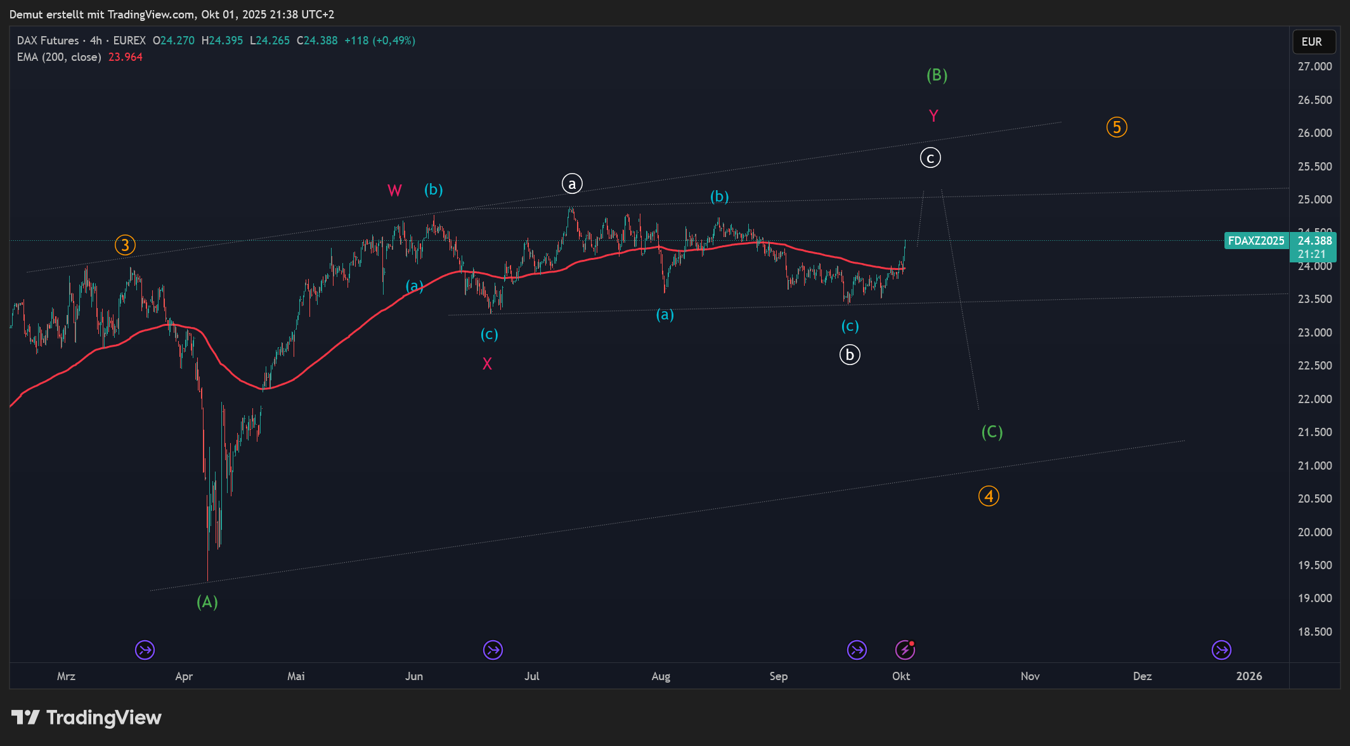
Task: Click the contract rollover icon in late September
Action: [x=857, y=650]
